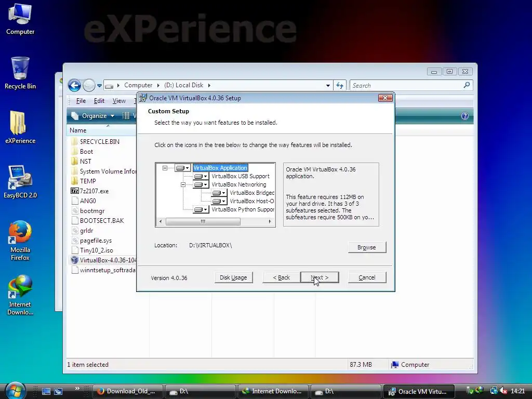532x399 pixels.
Task: Select the BOOTSECT.BAK file
Action: [x=102, y=220]
